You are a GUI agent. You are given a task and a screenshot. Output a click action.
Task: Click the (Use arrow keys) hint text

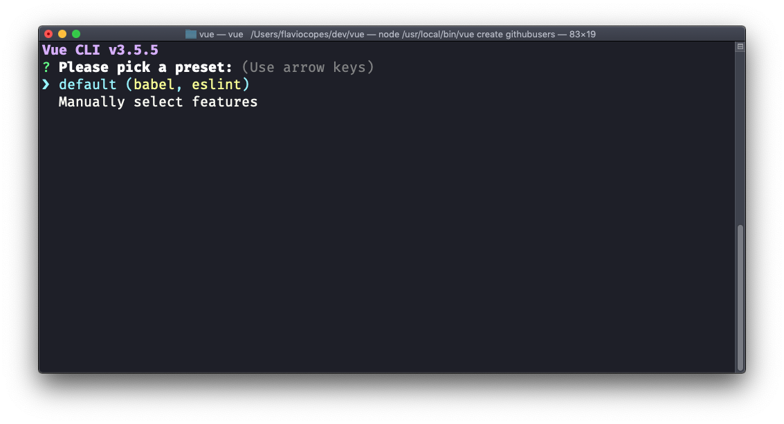coord(308,67)
